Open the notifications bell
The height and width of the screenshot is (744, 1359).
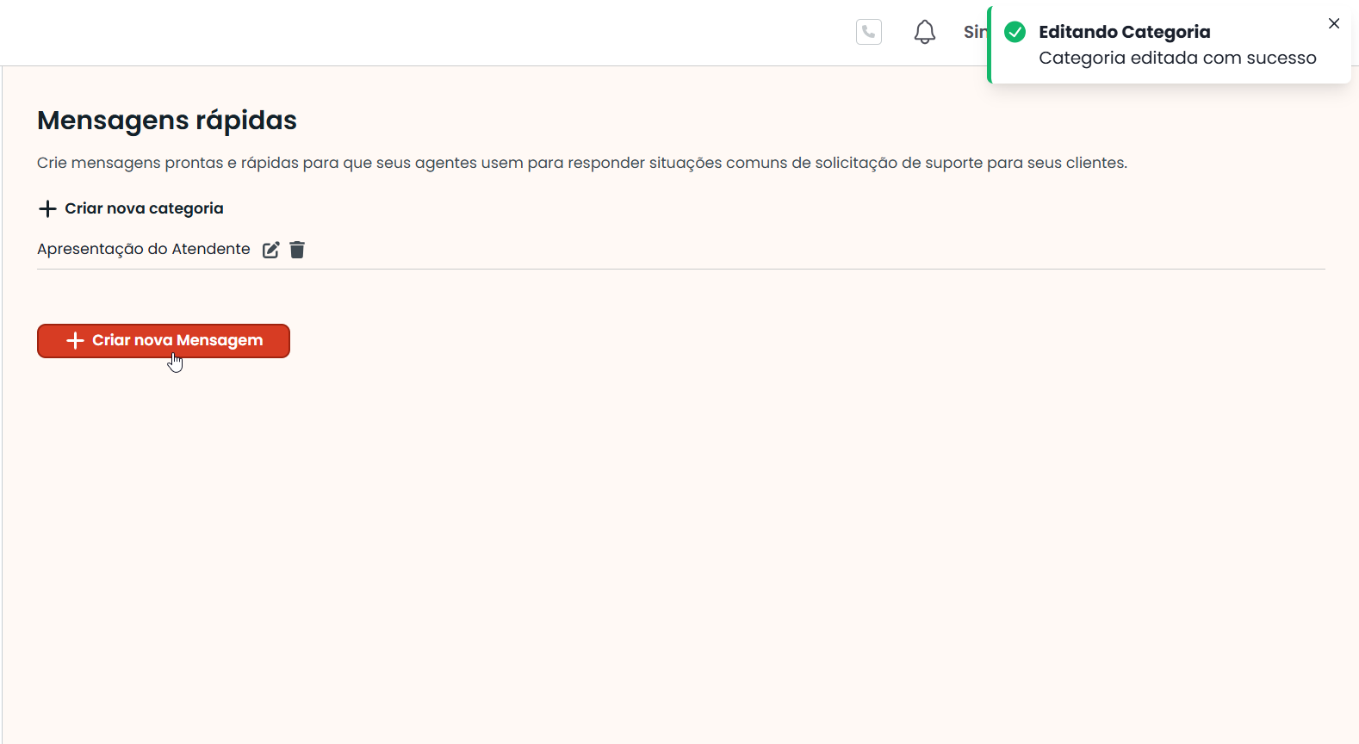click(x=924, y=32)
